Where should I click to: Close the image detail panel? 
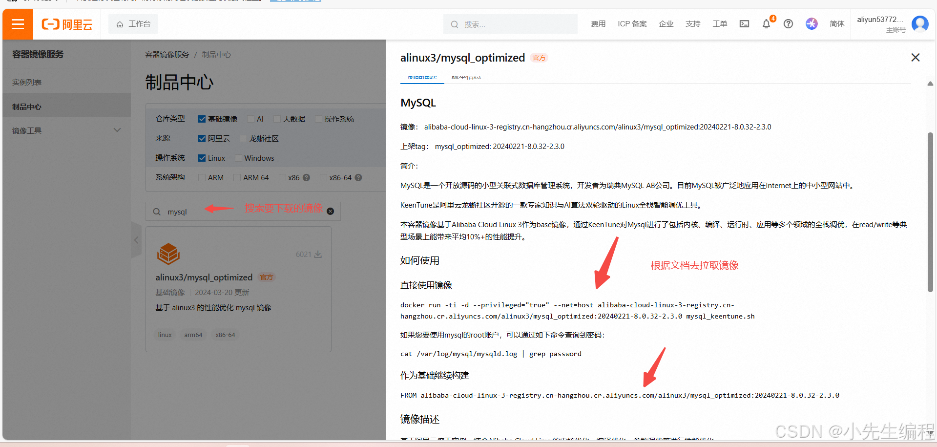[916, 58]
